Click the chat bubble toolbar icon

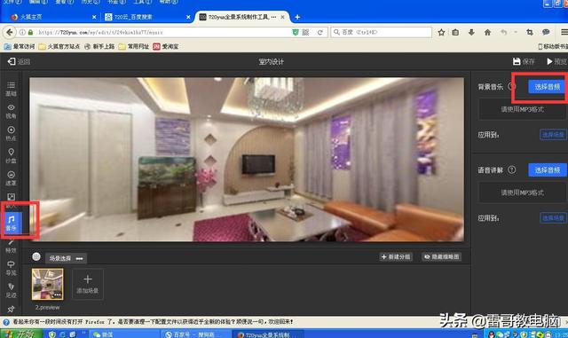click(546, 32)
